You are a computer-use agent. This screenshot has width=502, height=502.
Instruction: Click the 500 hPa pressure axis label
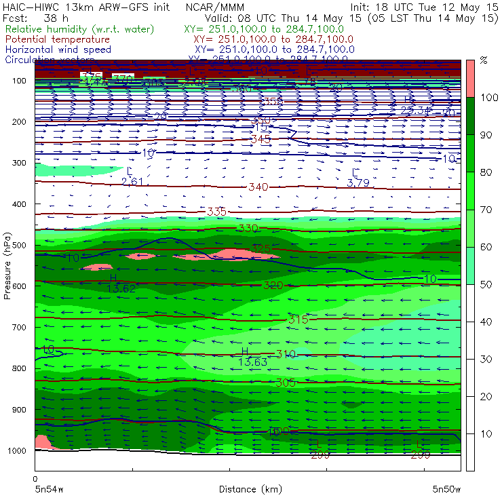(19, 245)
